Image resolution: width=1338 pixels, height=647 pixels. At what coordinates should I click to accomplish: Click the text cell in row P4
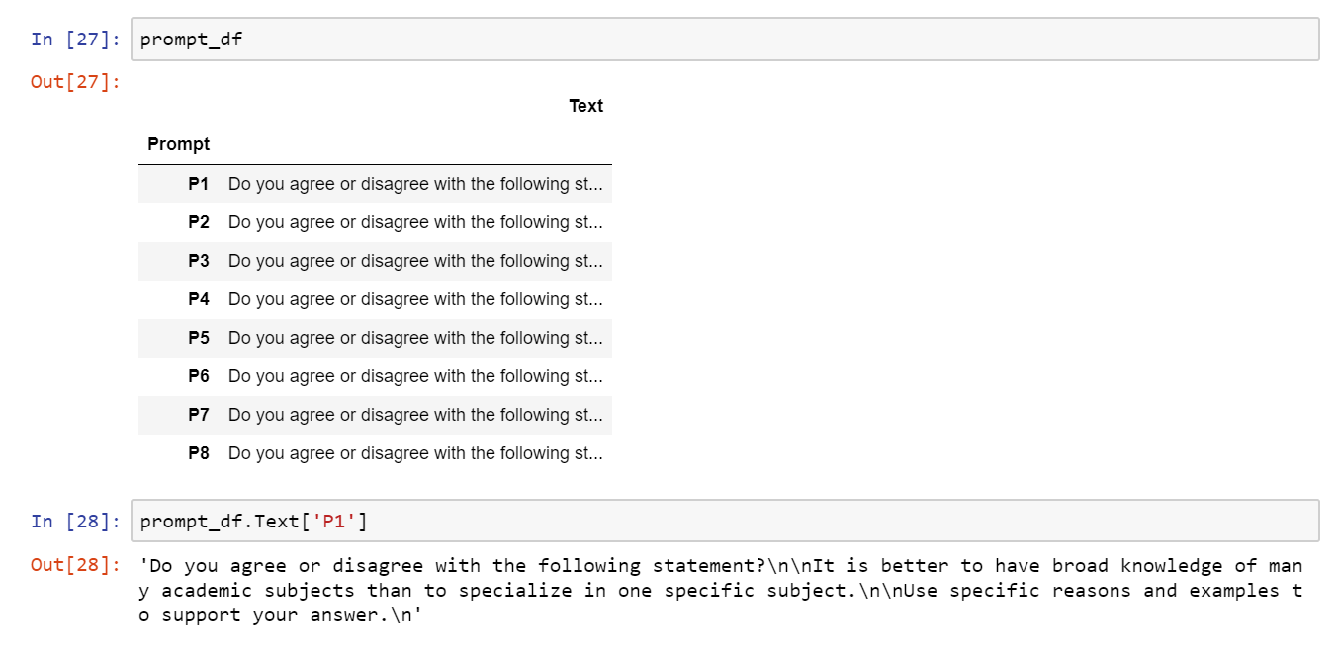415,299
